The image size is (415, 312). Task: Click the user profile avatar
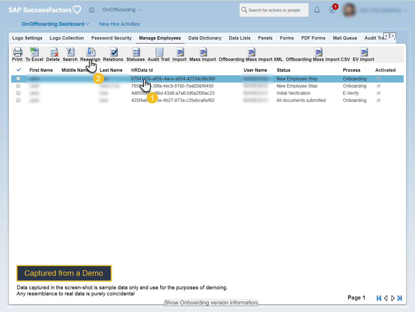[x=349, y=10]
